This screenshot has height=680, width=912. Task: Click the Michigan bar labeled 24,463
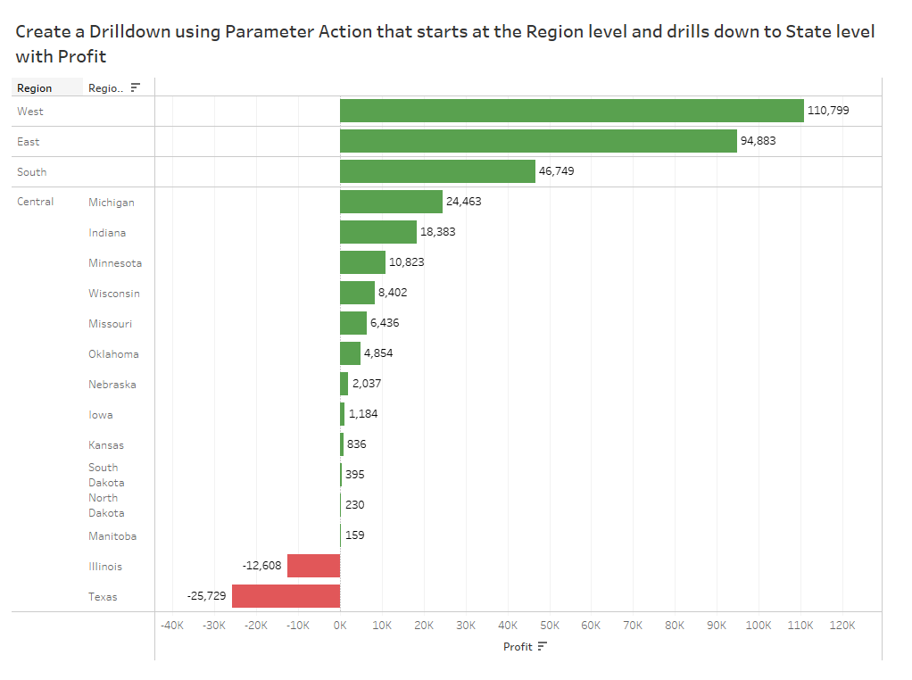point(391,202)
